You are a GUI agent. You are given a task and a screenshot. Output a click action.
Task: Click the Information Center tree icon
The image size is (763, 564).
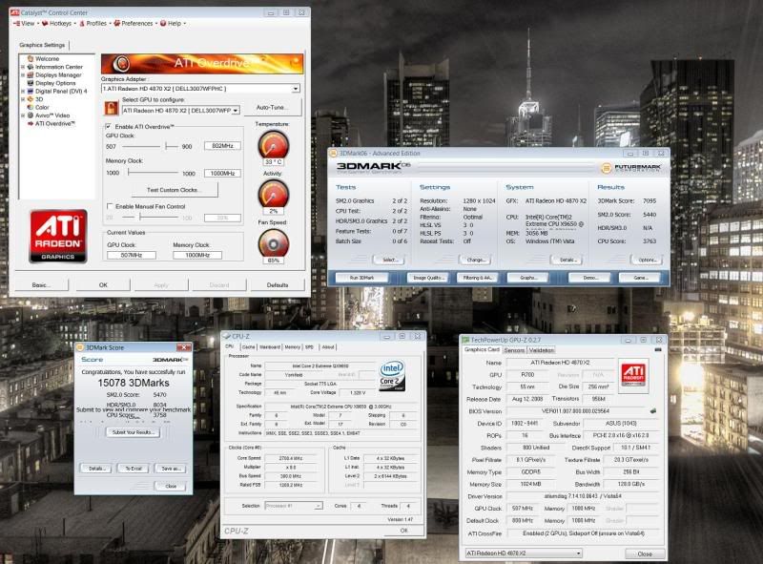pyautogui.click(x=31, y=67)
